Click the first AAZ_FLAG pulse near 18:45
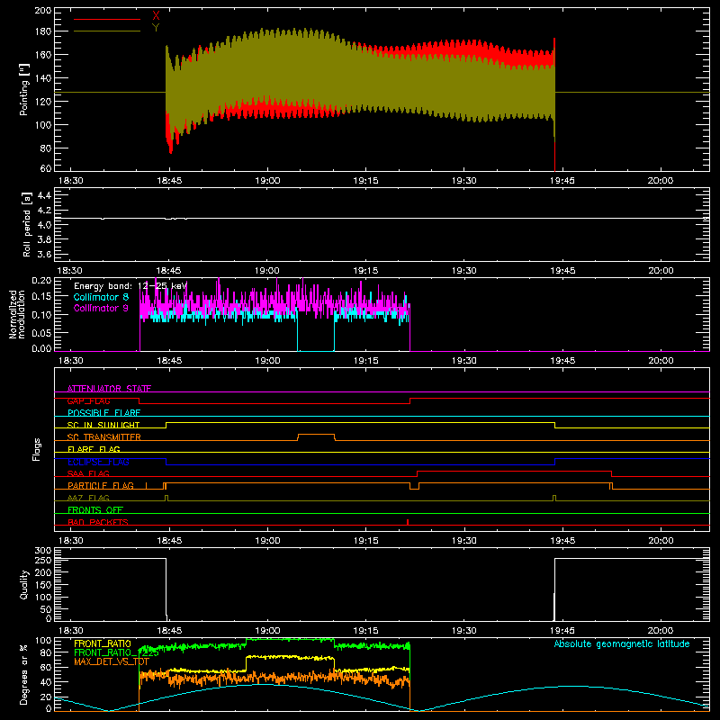 point(166,498)
